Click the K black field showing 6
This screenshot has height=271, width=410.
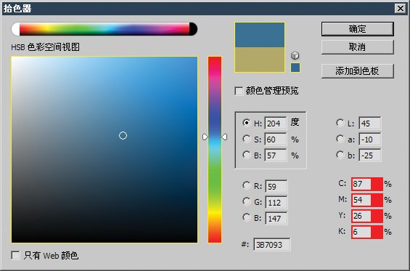tap(361, 232)
